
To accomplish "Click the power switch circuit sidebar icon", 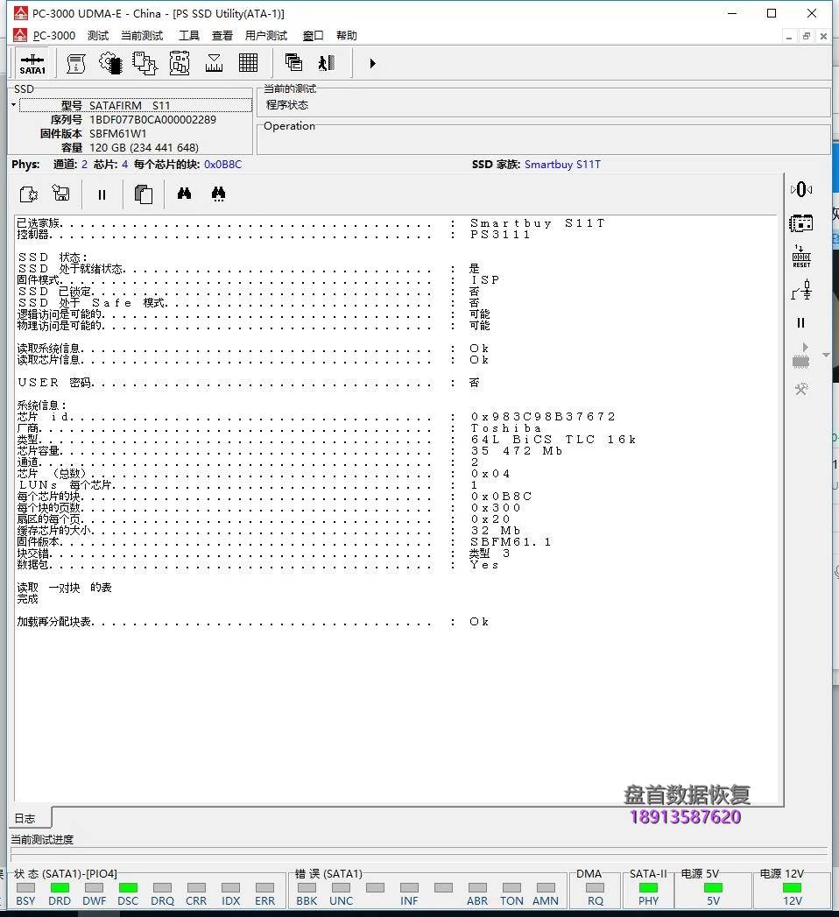I will (801, 290).
